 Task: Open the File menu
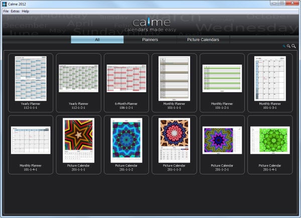pyautogui.click(x=6, y=12)
